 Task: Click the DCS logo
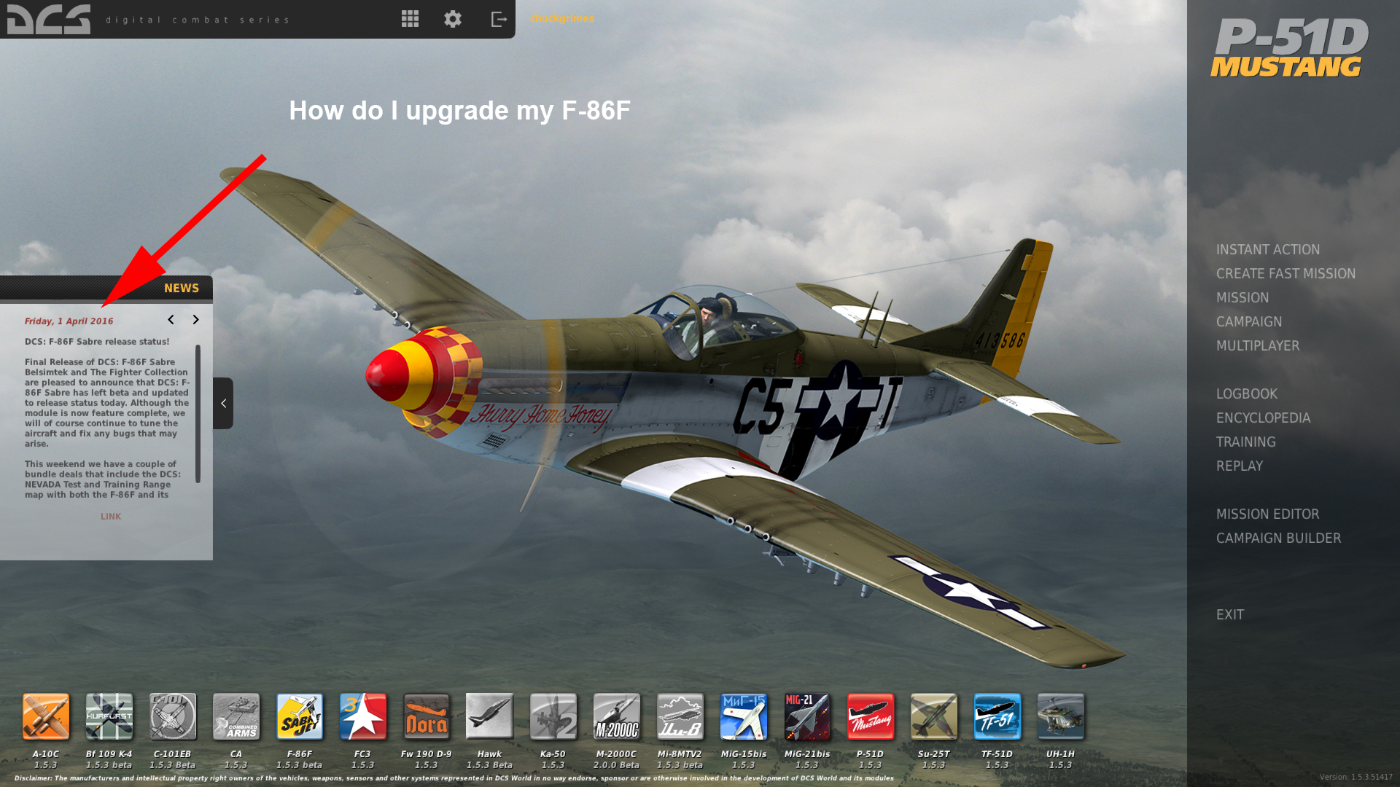[x=49, y=19]
